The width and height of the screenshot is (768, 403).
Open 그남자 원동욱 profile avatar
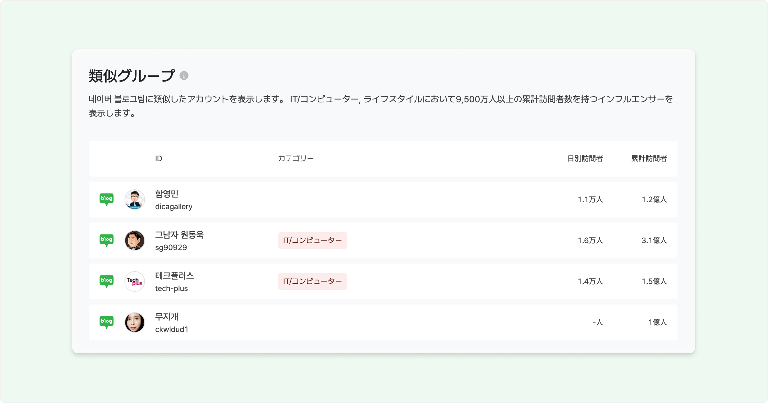click(x=135, y=240)
